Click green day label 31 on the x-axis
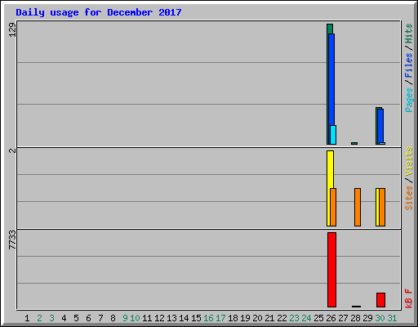 [392, 318]
